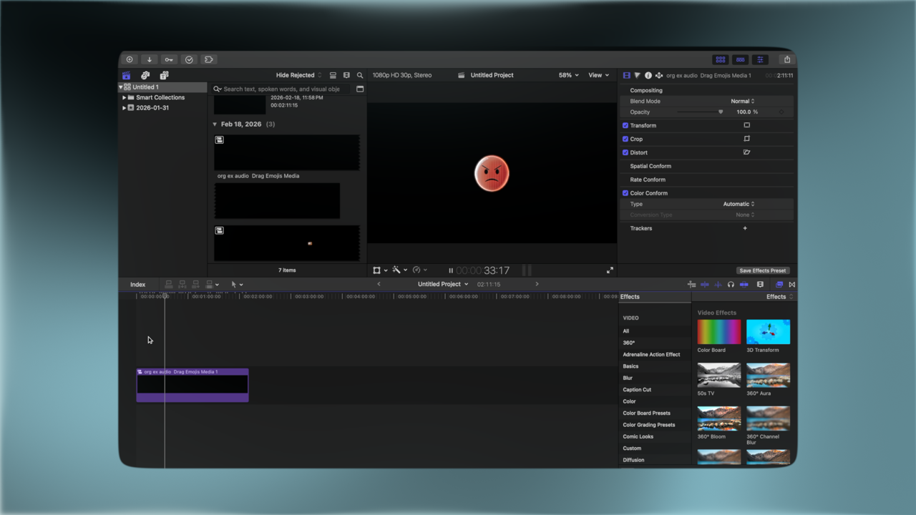Expand the Smart Collections folder

point(124,97)
